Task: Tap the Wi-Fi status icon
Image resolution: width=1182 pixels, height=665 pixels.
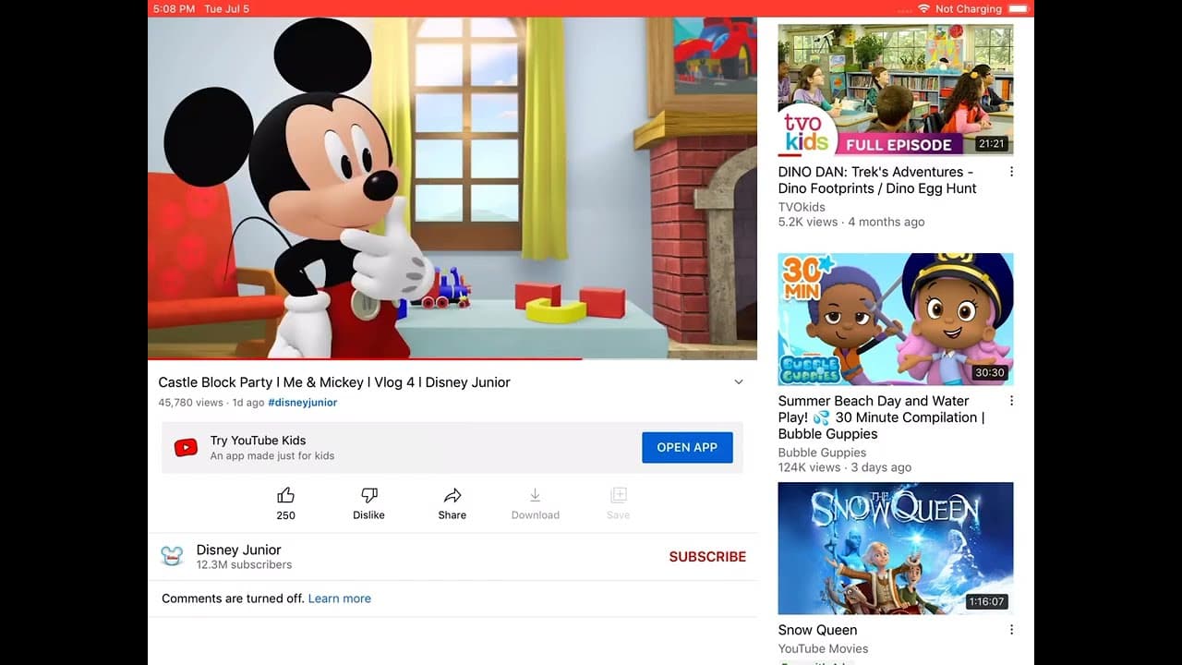Action: point(923,8)
